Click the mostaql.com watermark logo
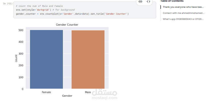Image resolution: width=209 pixels, height=102 pixels. click(104, 94)
